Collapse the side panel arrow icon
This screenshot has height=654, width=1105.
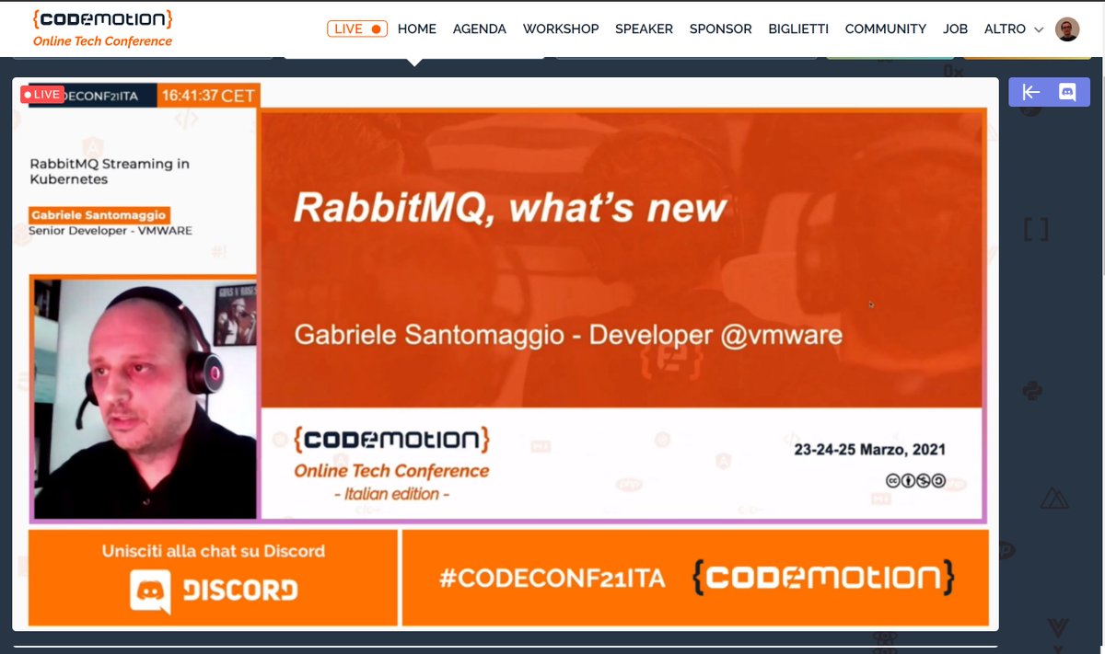[x=1031, y=92]
